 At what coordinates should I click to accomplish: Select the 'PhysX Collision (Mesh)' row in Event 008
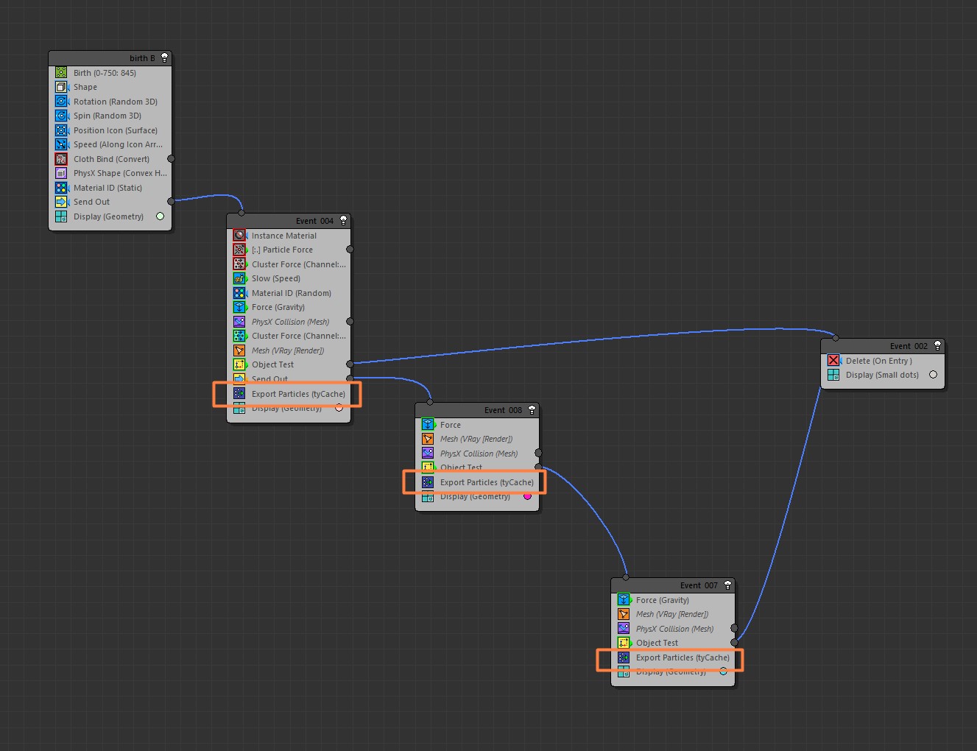pyautogui.click(x=477, y=454)
